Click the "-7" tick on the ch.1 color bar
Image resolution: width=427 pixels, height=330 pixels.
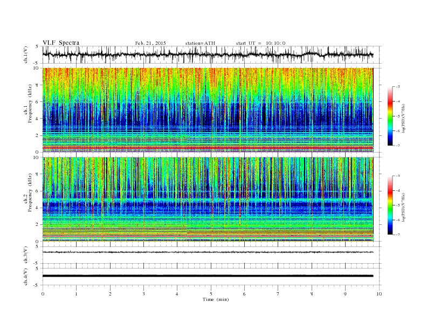[x=398, y=146]
